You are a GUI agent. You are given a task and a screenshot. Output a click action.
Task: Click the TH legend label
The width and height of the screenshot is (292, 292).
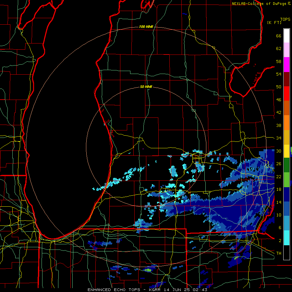click(279, 253)
